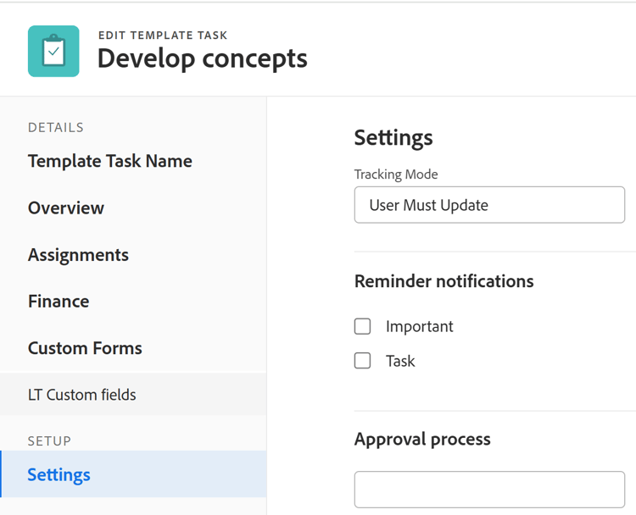
Task: Open the Approval process field
Action: [489, 490]
